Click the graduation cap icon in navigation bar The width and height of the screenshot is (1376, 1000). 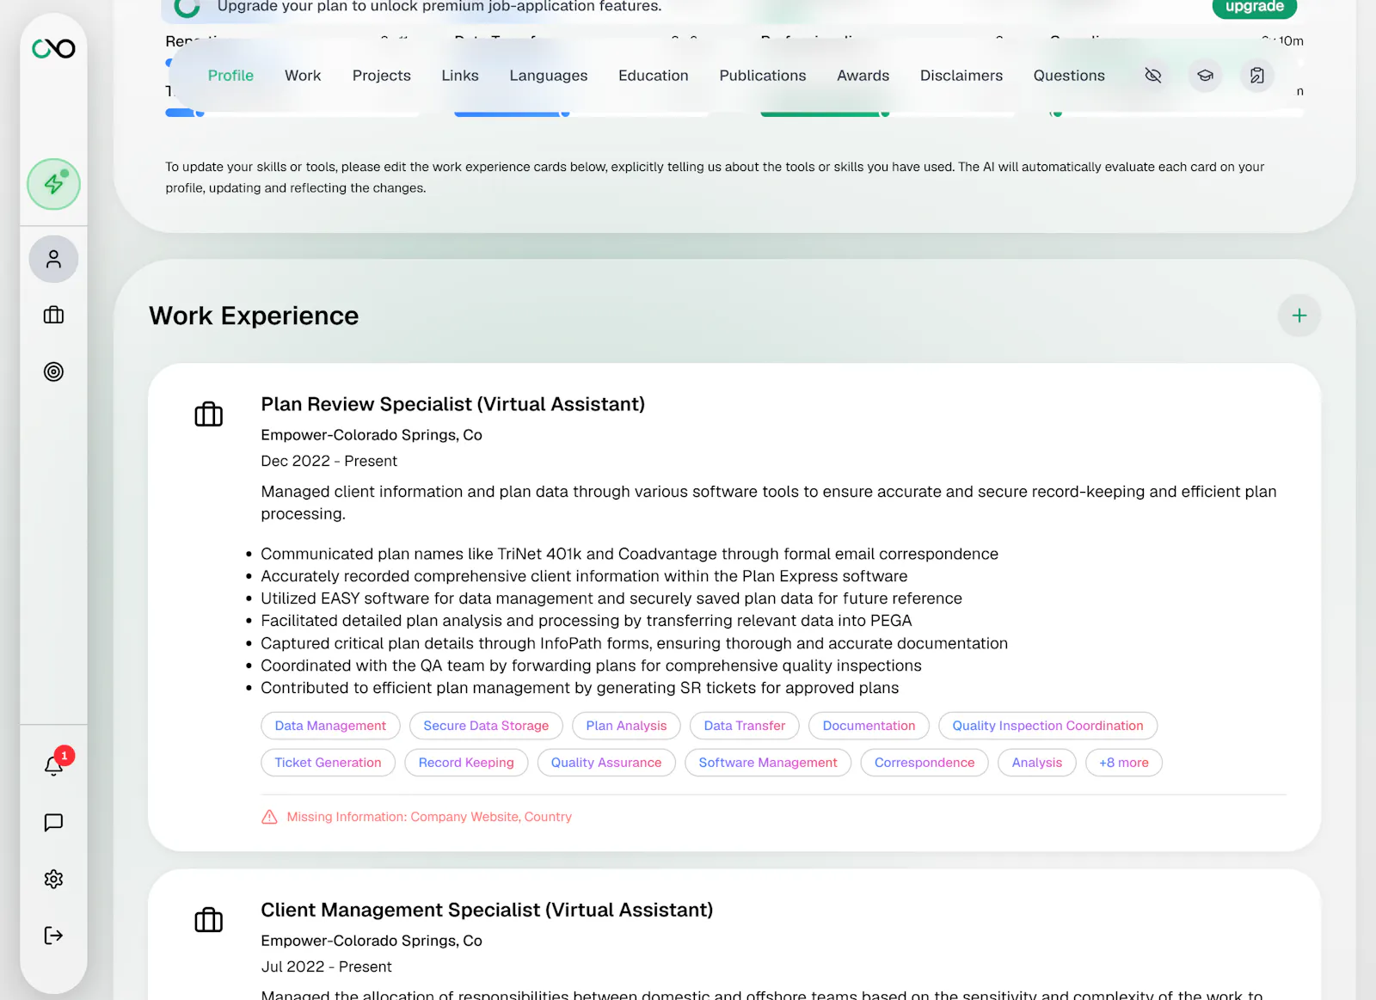click(1205, 76)
